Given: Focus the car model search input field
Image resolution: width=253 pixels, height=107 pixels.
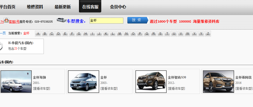Looking at the screenshot, I should tap(106, 21).
